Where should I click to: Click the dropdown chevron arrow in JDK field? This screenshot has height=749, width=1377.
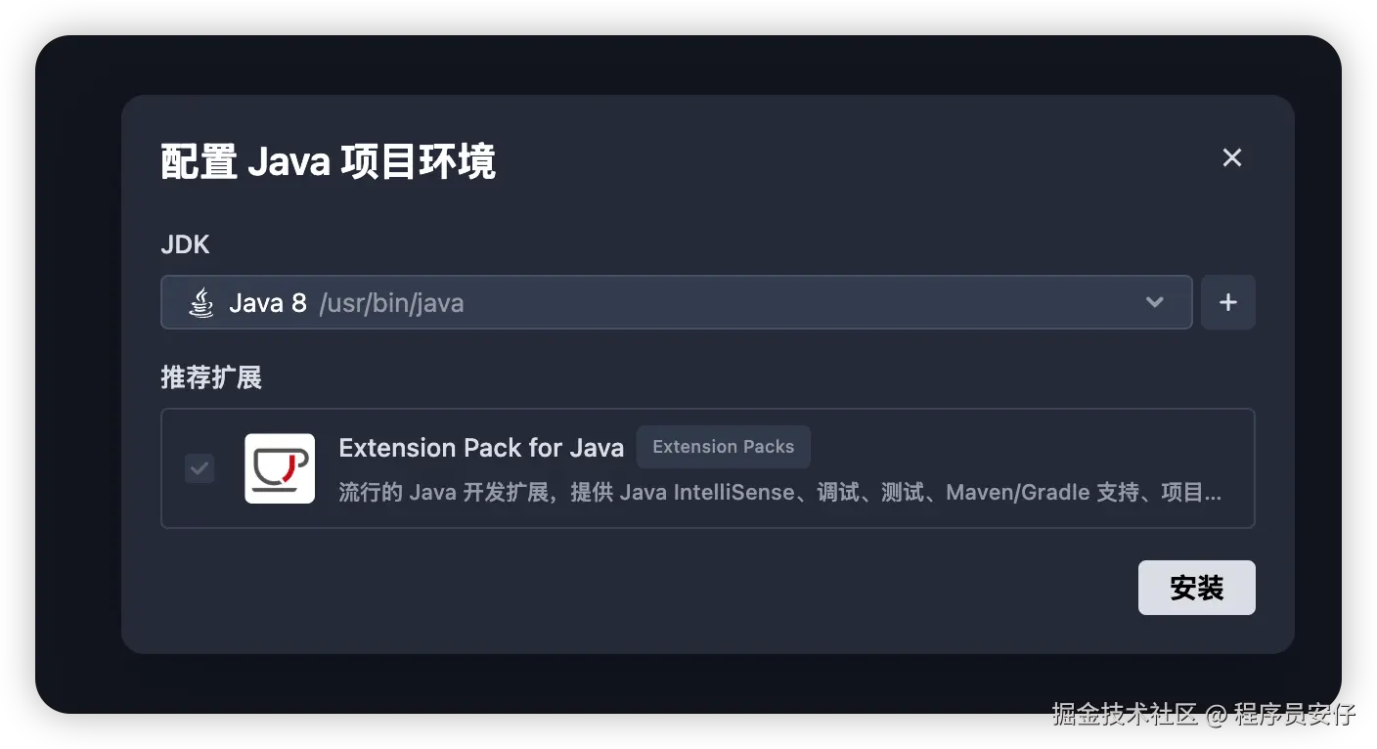point(1155,302)
